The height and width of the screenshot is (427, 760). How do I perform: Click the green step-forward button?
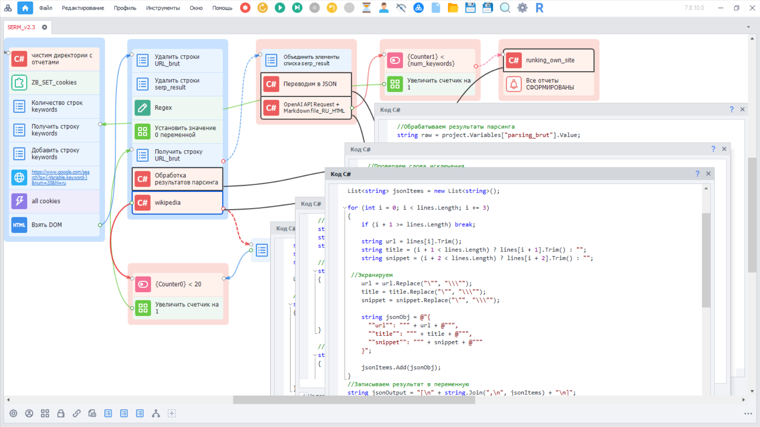297,8
